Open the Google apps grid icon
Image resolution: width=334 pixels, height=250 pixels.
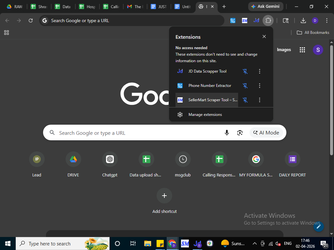pyautogui.click(x=302, y=50)
